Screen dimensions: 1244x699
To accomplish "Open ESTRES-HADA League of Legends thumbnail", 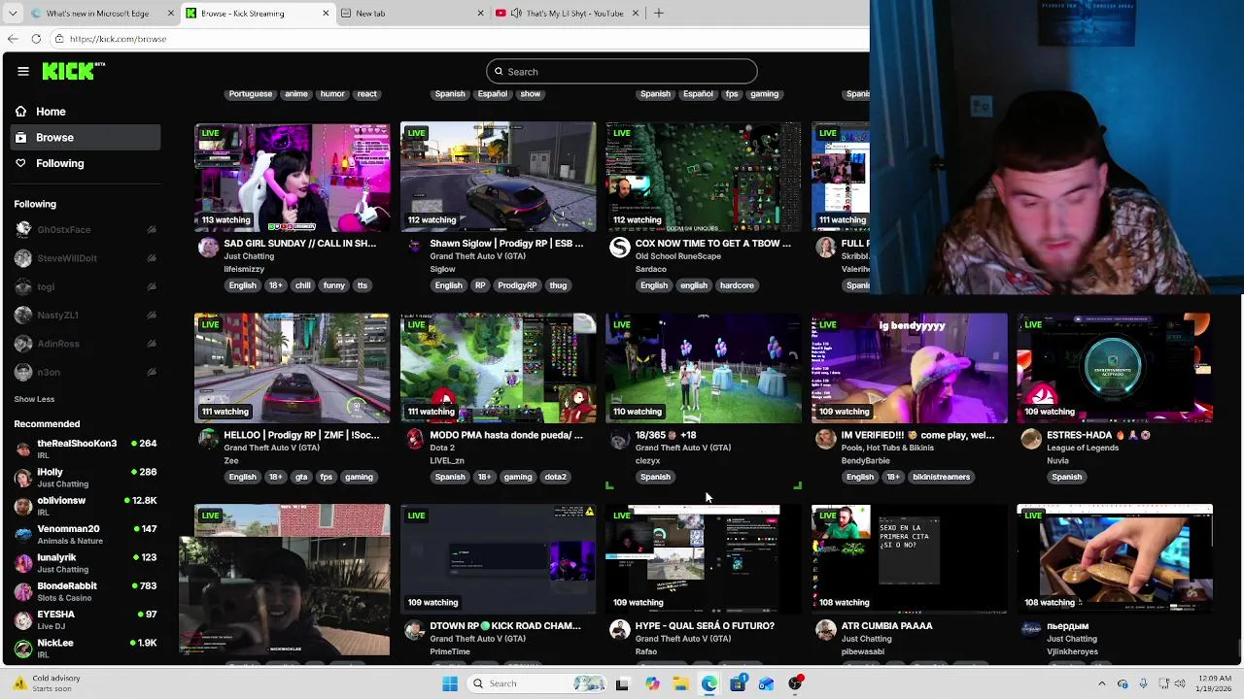I will pyautogui.click(x=1115, y=368).
